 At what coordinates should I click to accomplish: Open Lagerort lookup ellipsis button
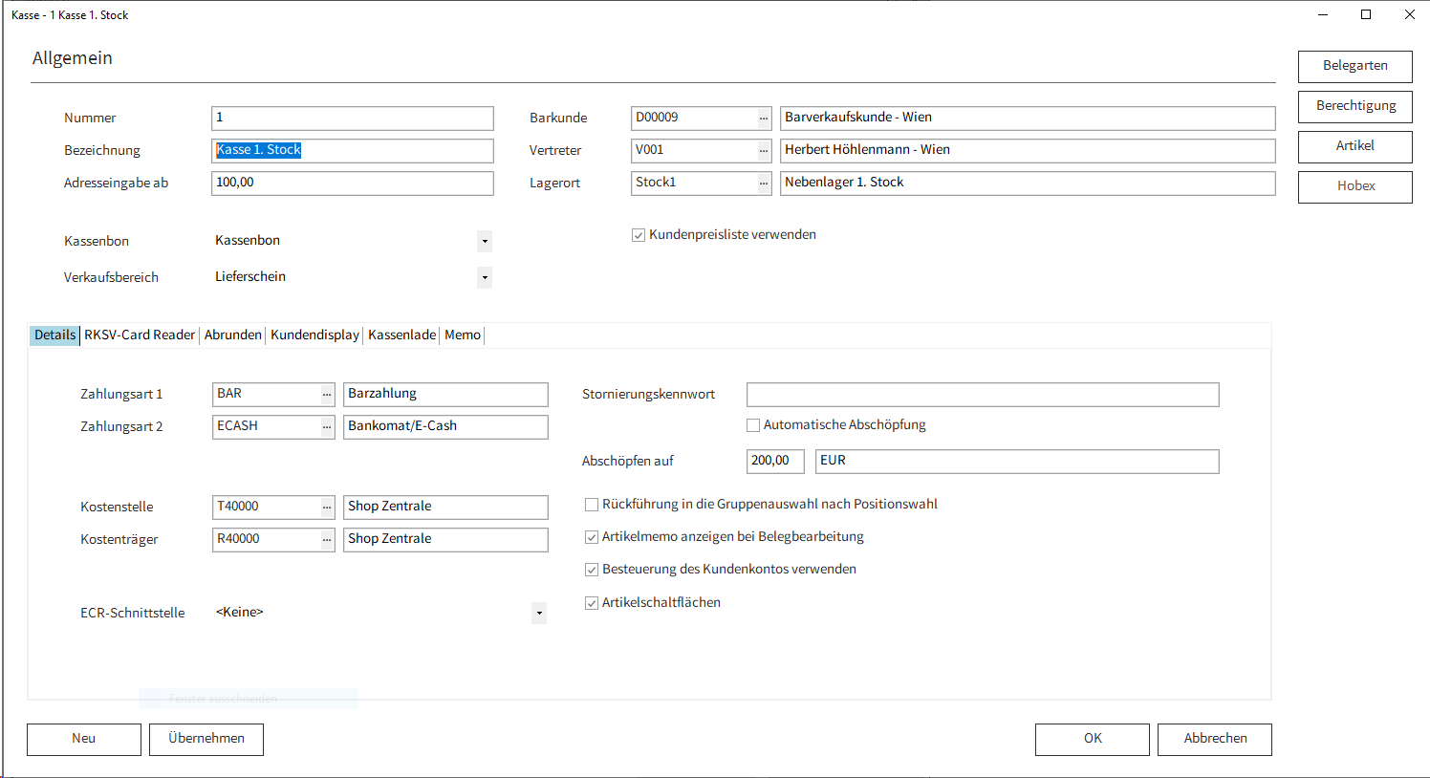pos(764,184)
